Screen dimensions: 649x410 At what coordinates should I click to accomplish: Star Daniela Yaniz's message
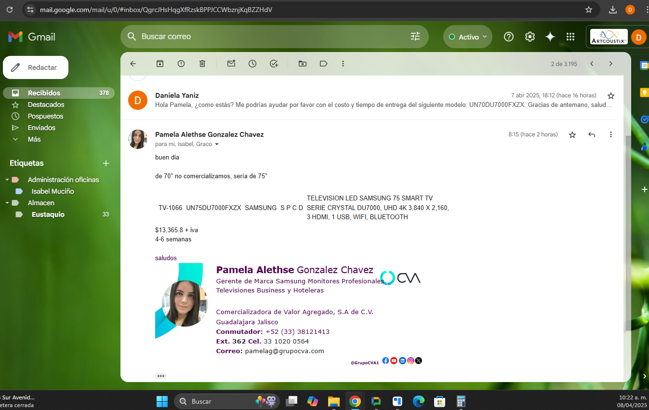point(611,96)
